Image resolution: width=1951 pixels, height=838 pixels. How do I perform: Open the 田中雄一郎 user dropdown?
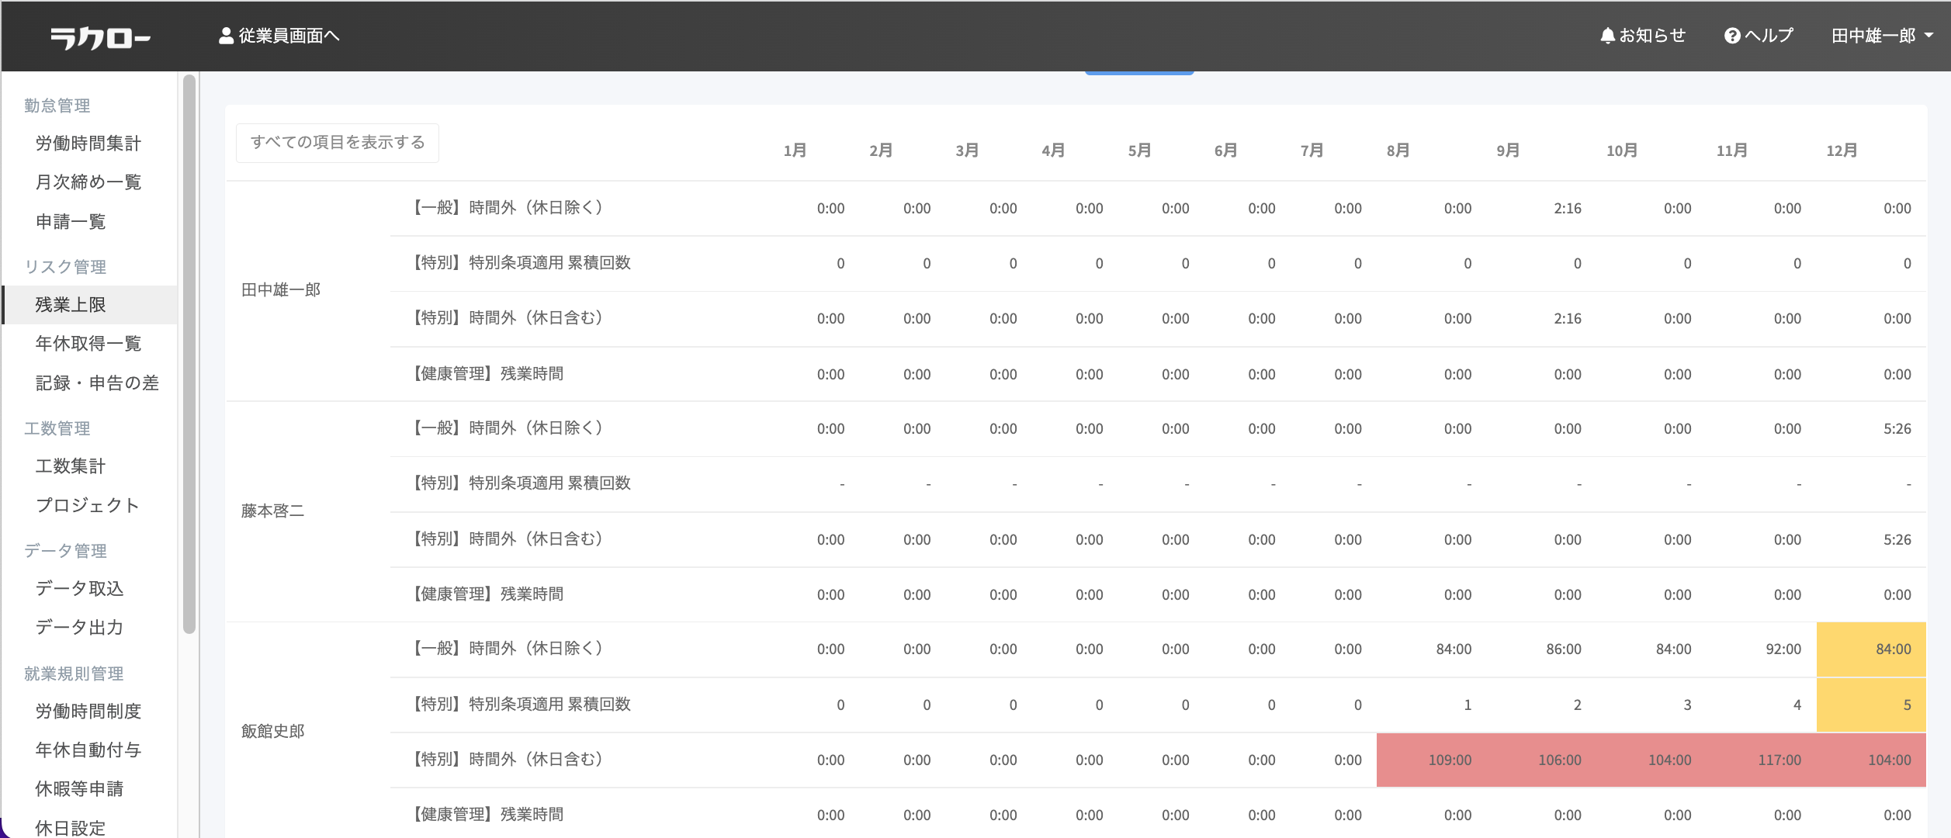click(1881, 36)
